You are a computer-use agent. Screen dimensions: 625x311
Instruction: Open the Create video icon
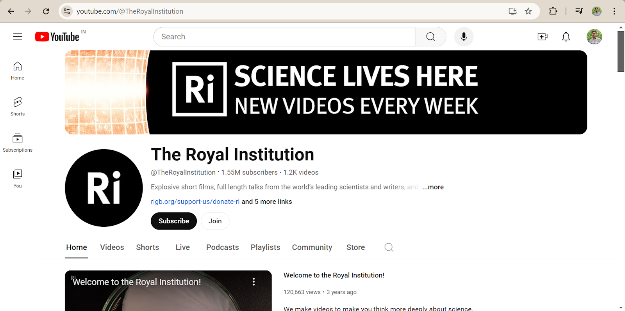point(543,37)
